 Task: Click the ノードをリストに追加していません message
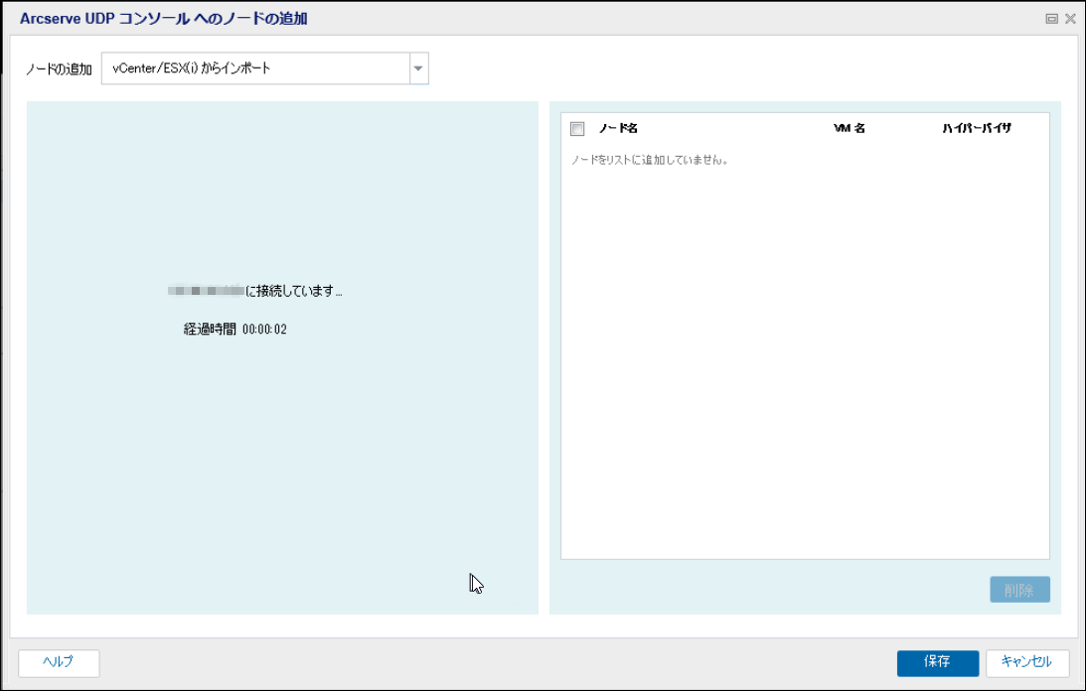pyautogui.click(x=650, y=160)
